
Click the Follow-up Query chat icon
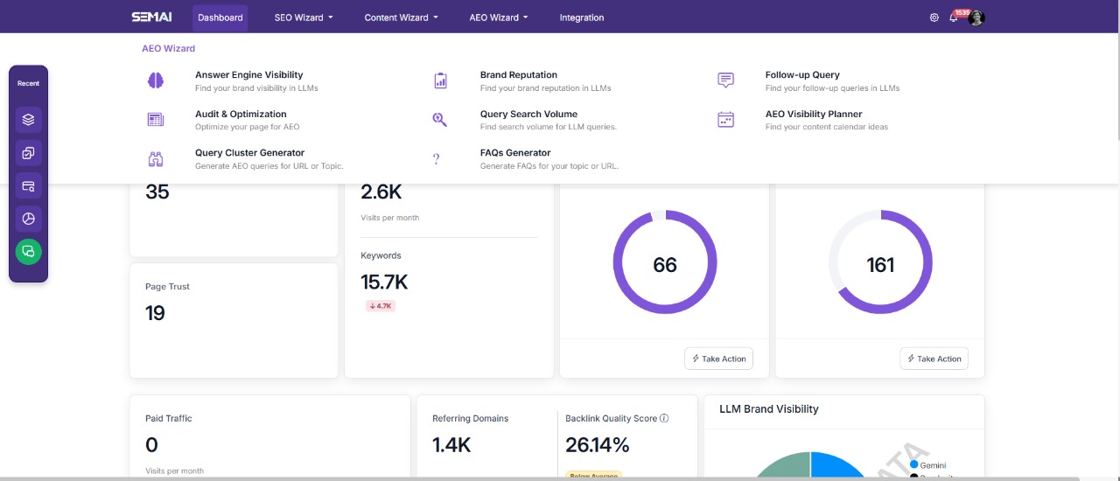pos(725,80)
